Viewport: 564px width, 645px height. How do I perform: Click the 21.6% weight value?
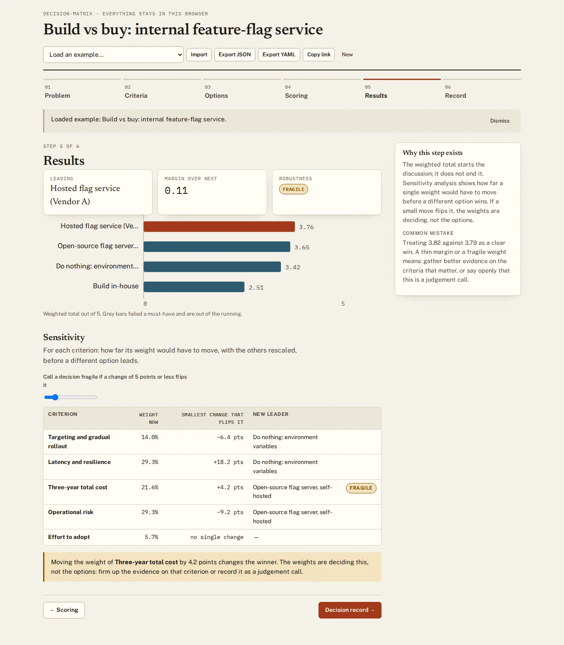[x=150, y=487]
